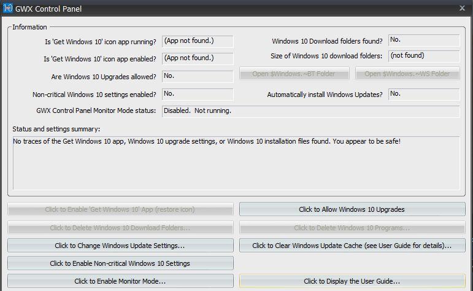The image size is (473, 291).
Task: Click to Enable Monitor Mode button
Action: pyautogui.click(x=120, y=281)
